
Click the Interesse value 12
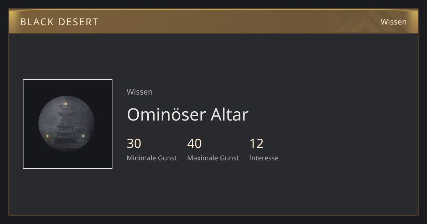point(256,144)
